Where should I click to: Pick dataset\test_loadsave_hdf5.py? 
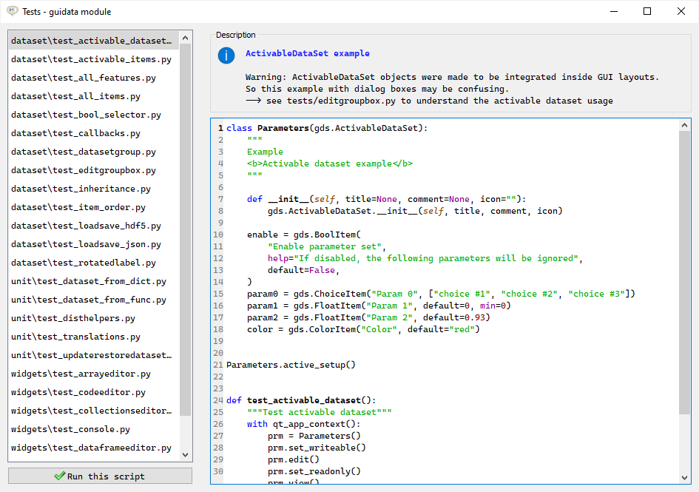click(94, 226)
